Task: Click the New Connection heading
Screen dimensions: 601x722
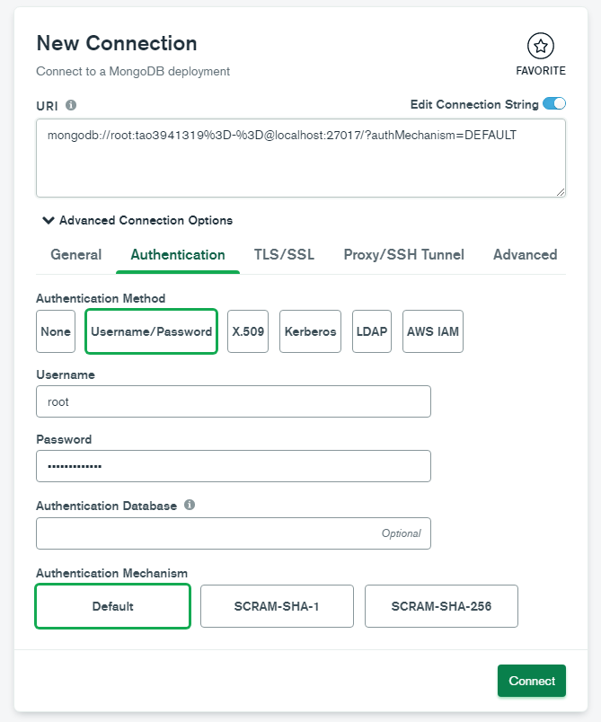Action: click(x=117, y=43)
